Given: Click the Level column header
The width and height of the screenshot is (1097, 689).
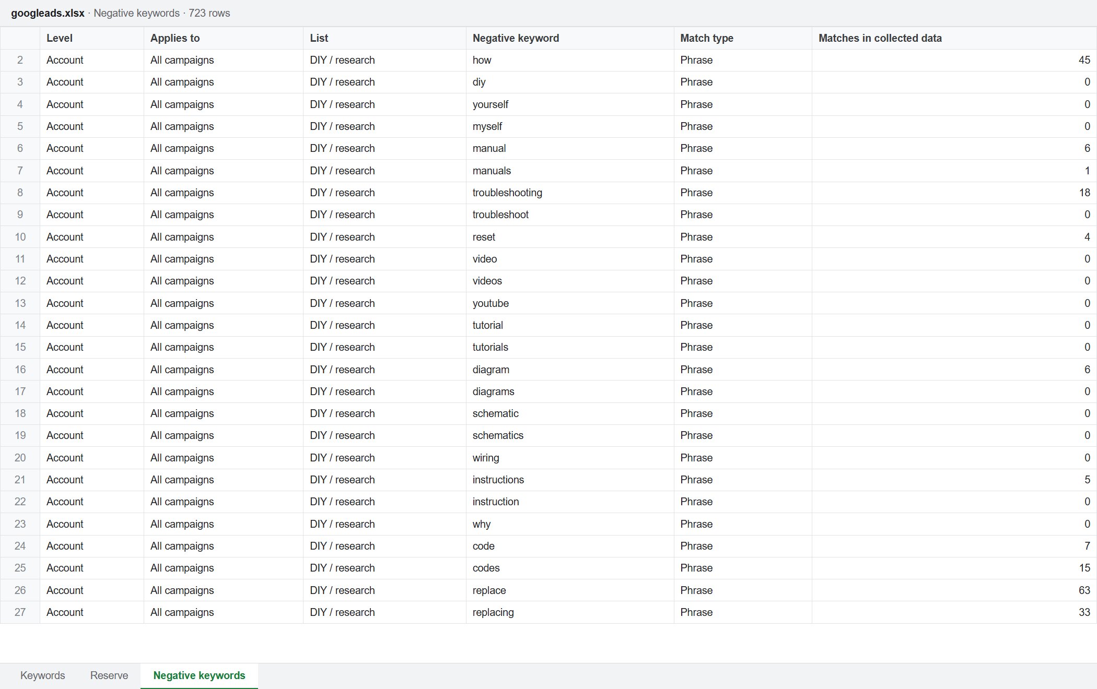Looking at the screenshot, I should [x=92, y=38].
